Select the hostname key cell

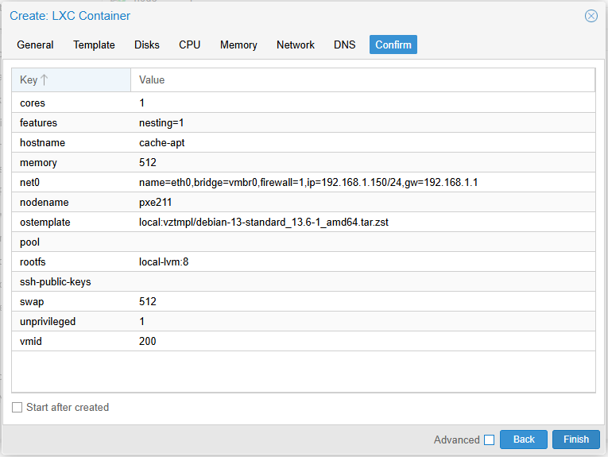click(72, 142)
